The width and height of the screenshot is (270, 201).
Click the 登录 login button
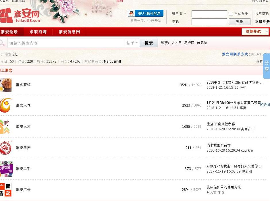point(240,22)
